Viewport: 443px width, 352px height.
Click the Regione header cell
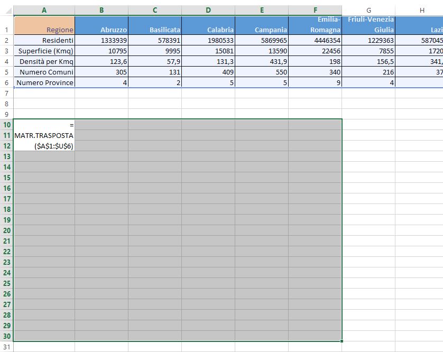coord(44,25)
